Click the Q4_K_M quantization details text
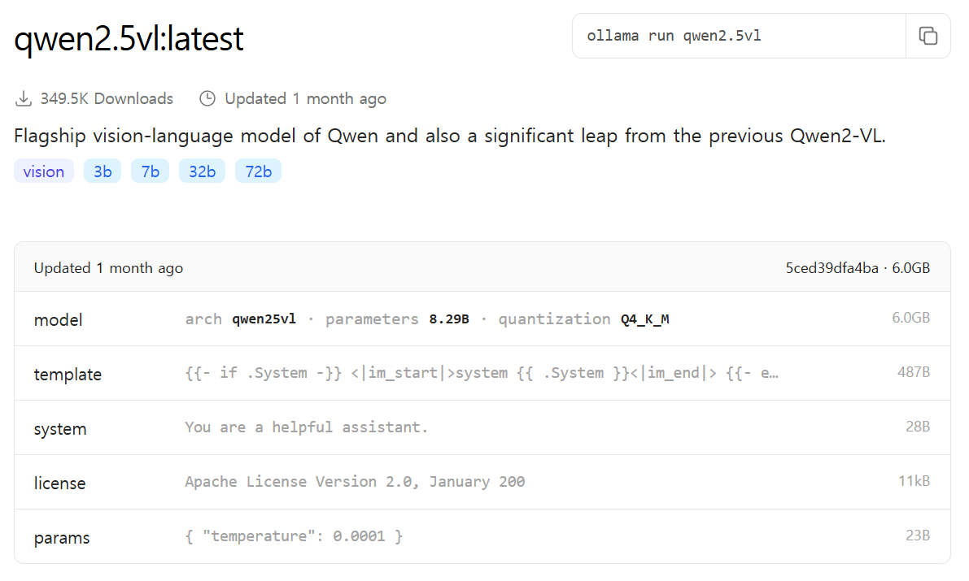Screen dimensions: 969x581 644,319
